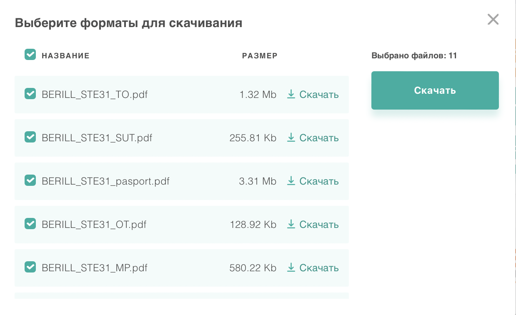Click the Название column header
Viewport: 516px width, 315px height.
click(x=65, y=56)
